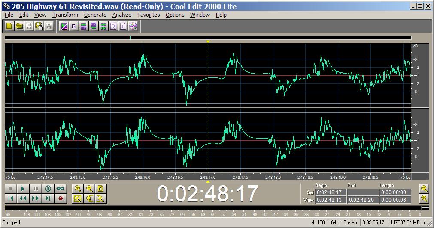Screen dimensions: 434x228
Task: Click the circled Play to End button
Action: (48, 189)
